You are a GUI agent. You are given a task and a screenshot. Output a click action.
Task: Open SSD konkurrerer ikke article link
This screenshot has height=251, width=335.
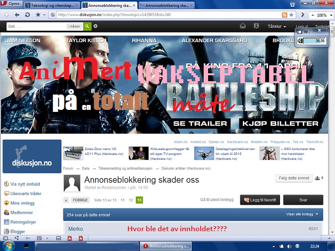[x=298, y=153]
